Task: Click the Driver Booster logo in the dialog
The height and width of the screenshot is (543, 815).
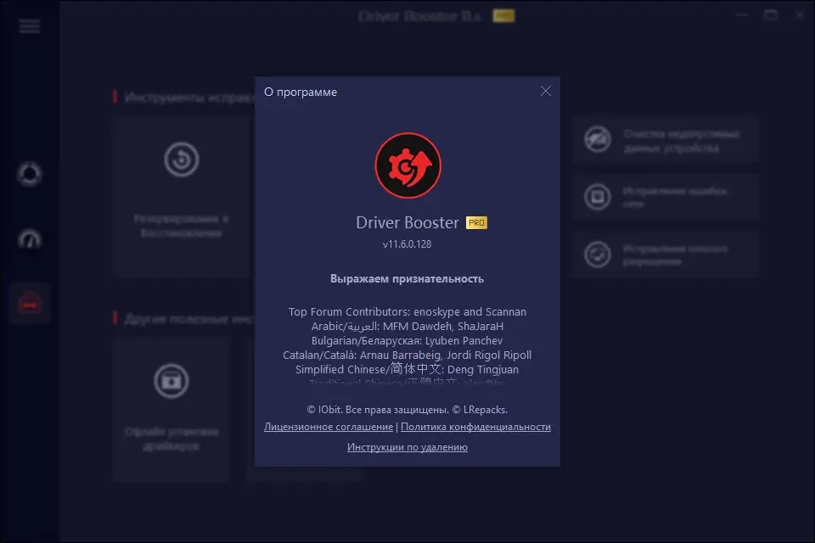Action: [x=408, y=165]
